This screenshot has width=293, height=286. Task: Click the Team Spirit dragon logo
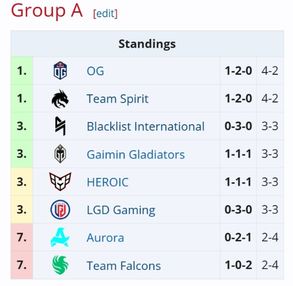(60, 99)
